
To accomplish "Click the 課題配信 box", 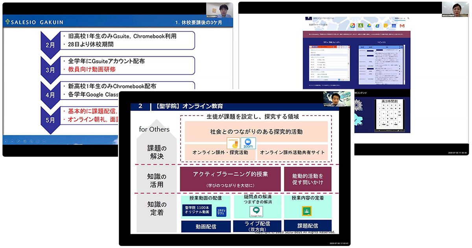I will tap(308, 226).
